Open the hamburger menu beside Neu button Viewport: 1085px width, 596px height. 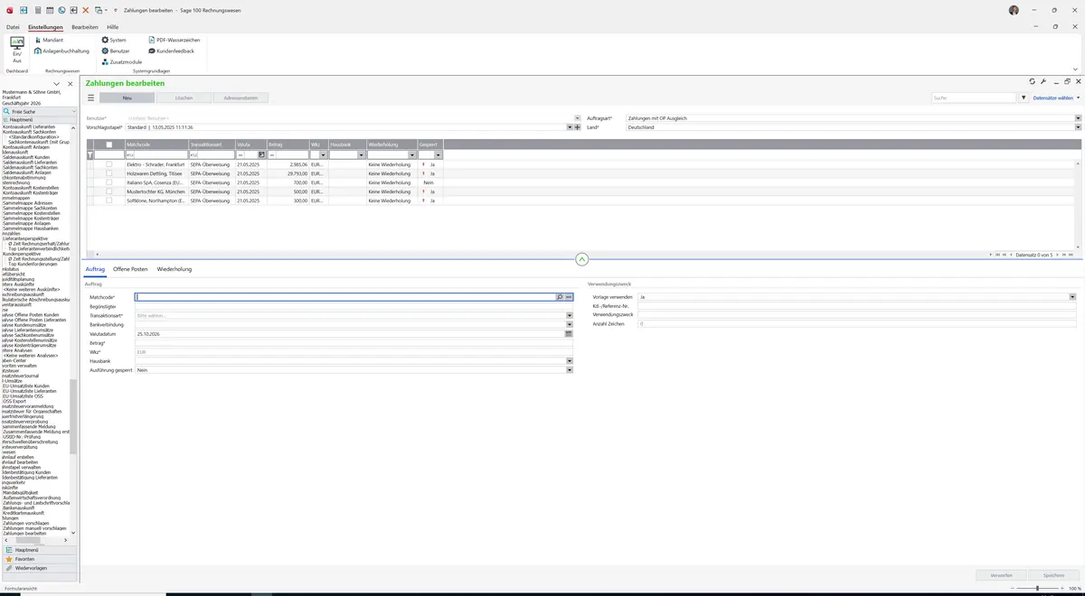pos(90,98)
